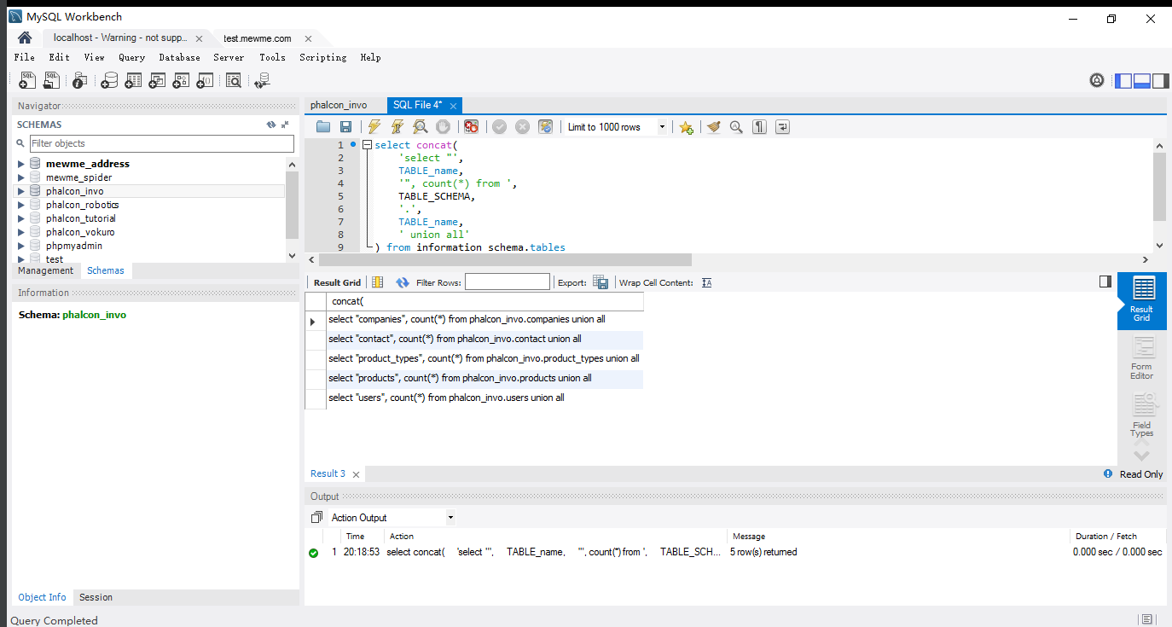Open find panel with magnifier icon
Image resolution: width=1172 pixels, height=627 pixels.
point(736,127)
